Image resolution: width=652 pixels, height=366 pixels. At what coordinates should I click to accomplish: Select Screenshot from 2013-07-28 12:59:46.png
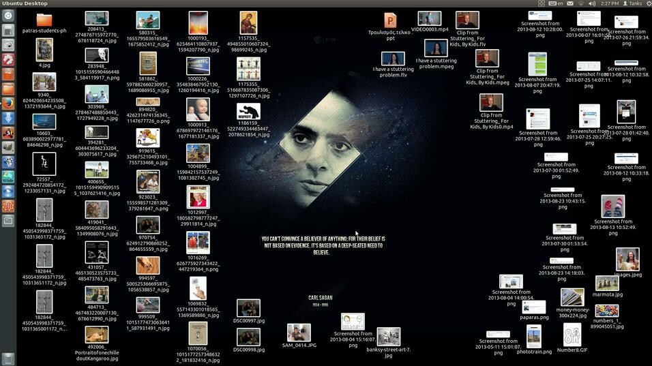(538, 128)
